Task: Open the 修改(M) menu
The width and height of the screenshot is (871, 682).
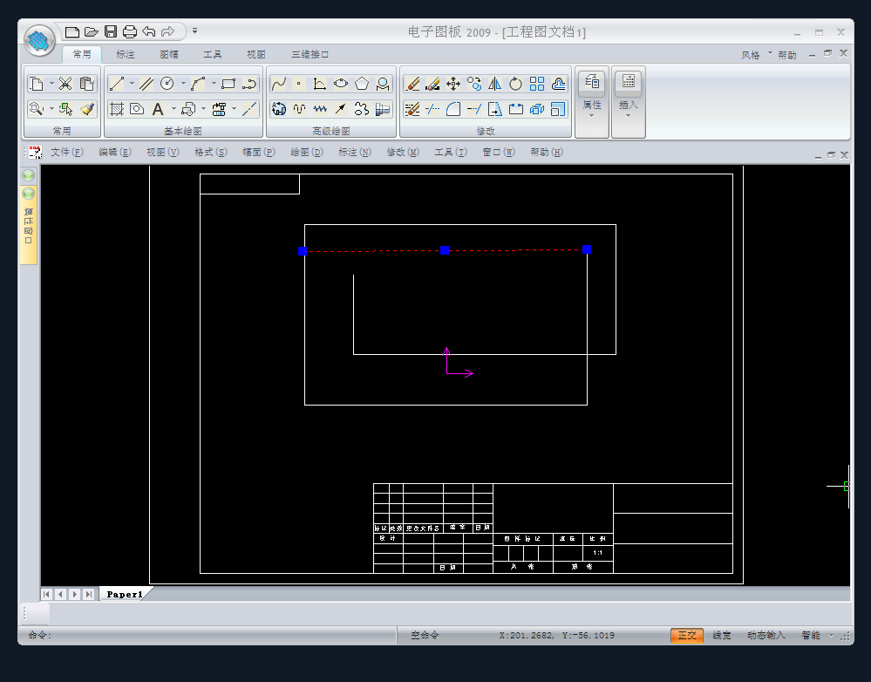Action: 403,153
